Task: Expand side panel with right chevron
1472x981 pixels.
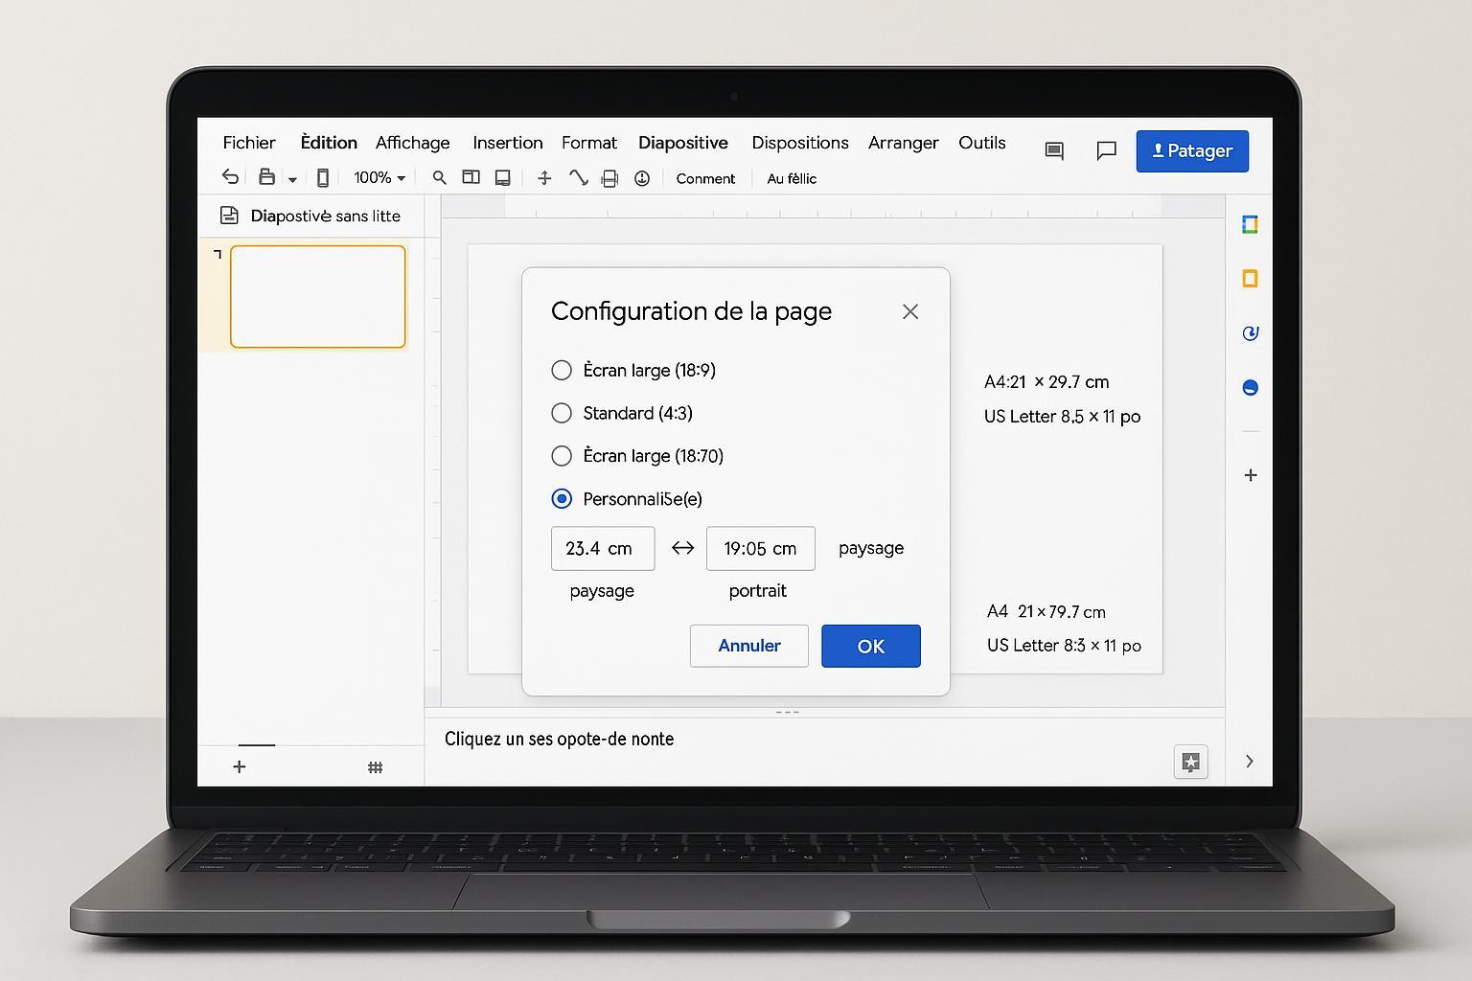Action: (1249, 762)
